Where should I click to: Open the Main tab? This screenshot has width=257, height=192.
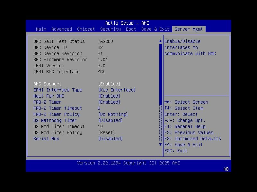click(41, 29)
